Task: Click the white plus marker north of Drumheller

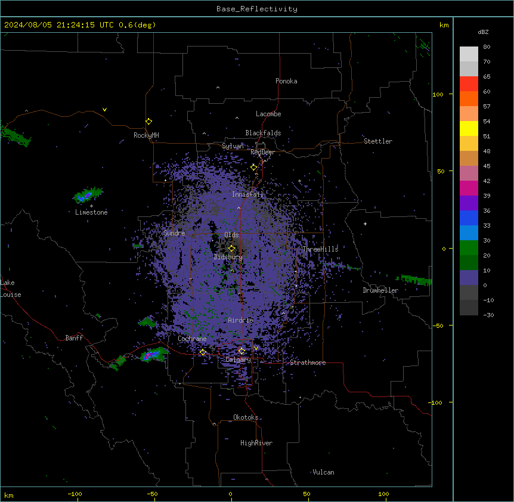Action: [365, 224]
